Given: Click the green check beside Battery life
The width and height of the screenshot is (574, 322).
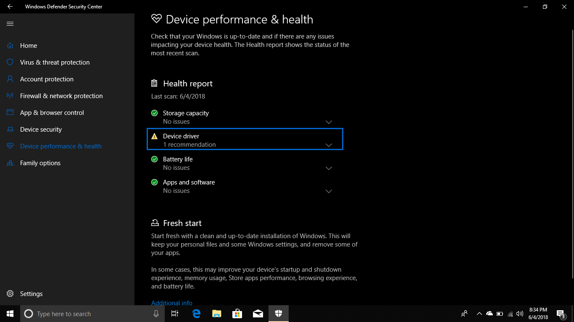Looking at the screenshot, I should (155, 159).
